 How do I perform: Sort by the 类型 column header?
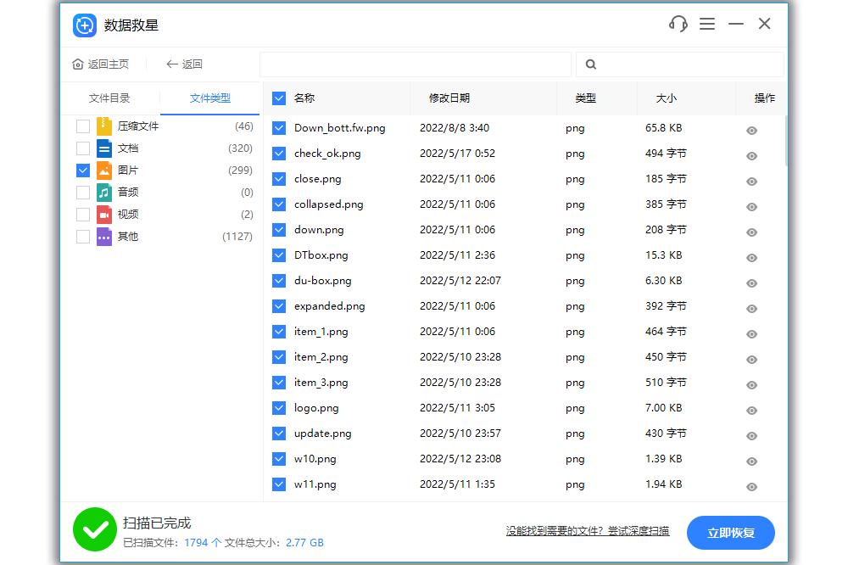pyautogui.click(x=586, y=98)
